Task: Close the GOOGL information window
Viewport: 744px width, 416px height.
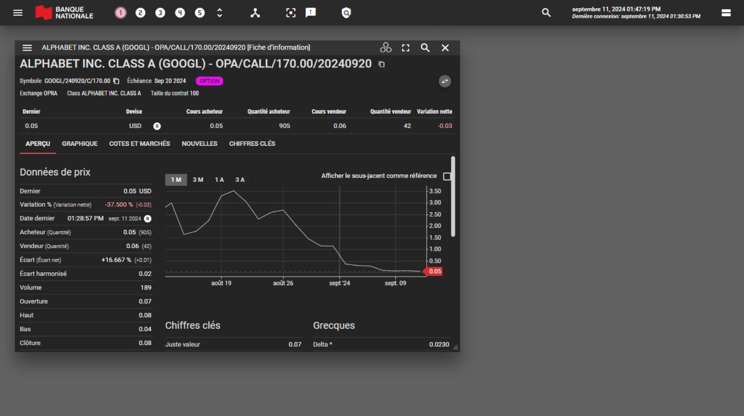Action: click(x=445, y=48)
